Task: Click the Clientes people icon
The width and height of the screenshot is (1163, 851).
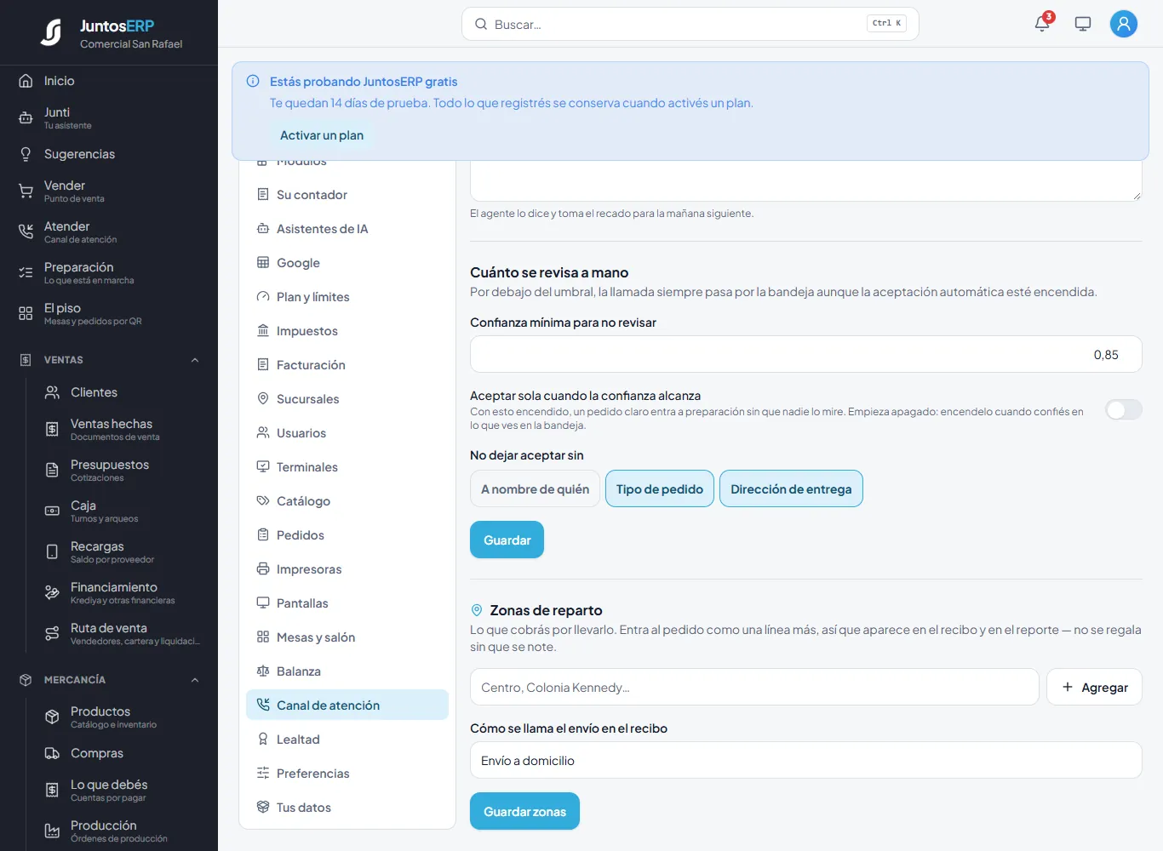Action: point(52,392)
